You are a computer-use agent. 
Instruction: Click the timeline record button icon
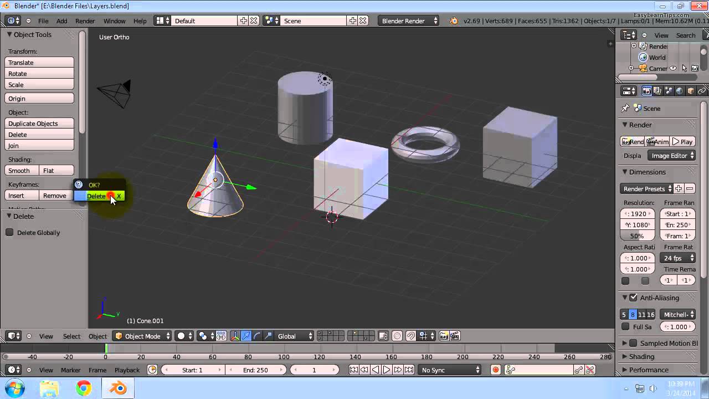pos(496,370)
